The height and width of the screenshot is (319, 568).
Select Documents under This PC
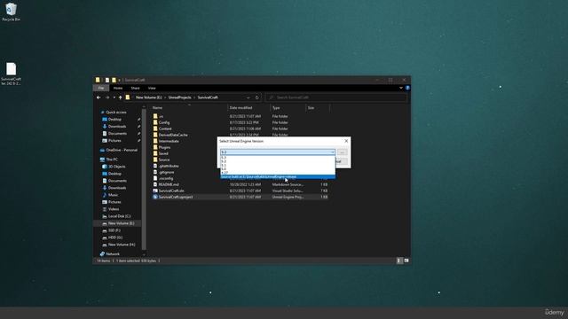point(117,181)
